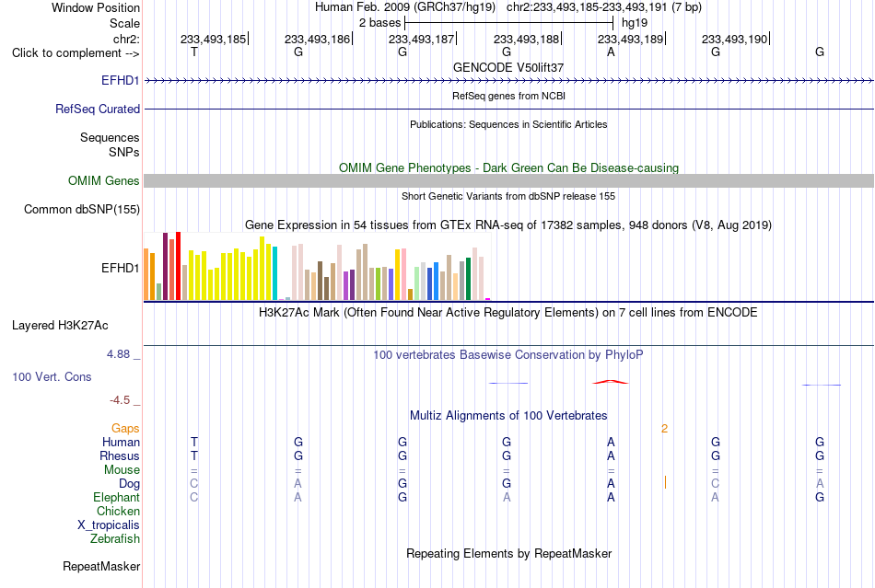
Task: Click the RefSeq genes from NCBI title
Action: tap(508, 96)
